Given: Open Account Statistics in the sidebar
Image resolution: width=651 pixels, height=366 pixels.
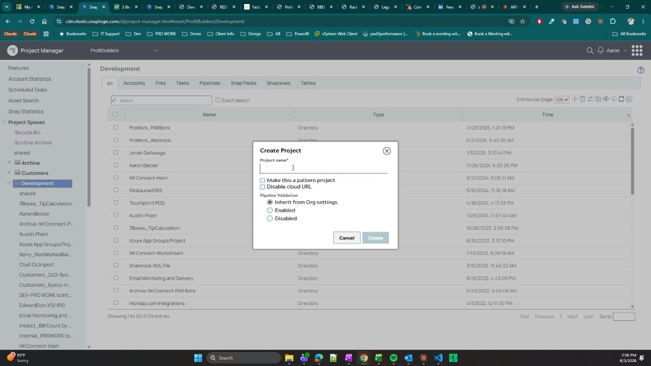Looking at the screenshot, I should [x=29, y=79].
